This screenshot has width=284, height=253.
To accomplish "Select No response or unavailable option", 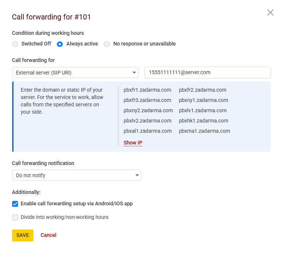I will point(107,44).
